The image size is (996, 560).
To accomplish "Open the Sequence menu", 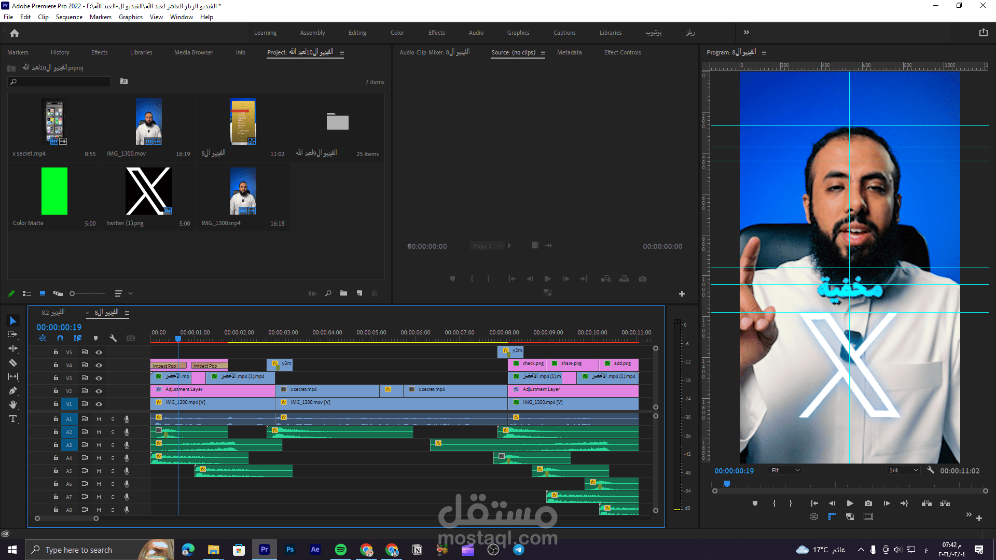I will coord(69,17).
